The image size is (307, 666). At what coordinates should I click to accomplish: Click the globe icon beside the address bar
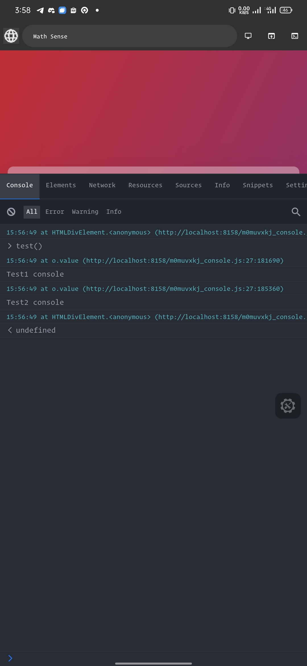click(x=11, y=36)
